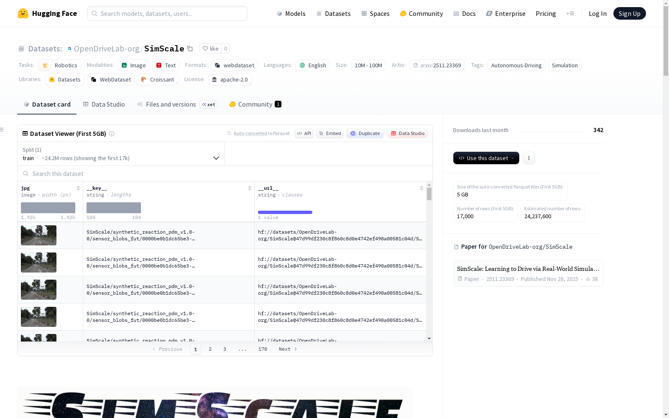
Task: Click the jpg width histogram bar
Action: pos(48,208)
